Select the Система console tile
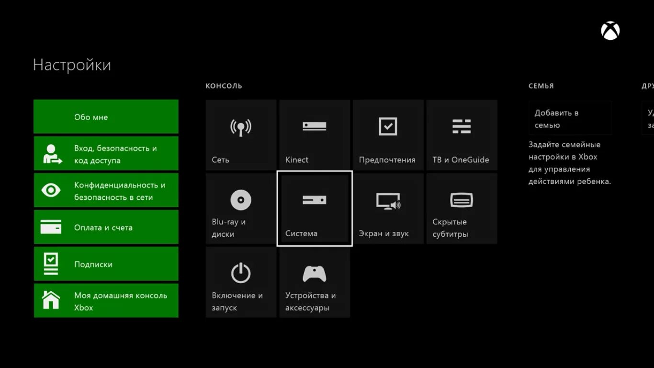This screenshot has height=368, width=654. [315, 208]
